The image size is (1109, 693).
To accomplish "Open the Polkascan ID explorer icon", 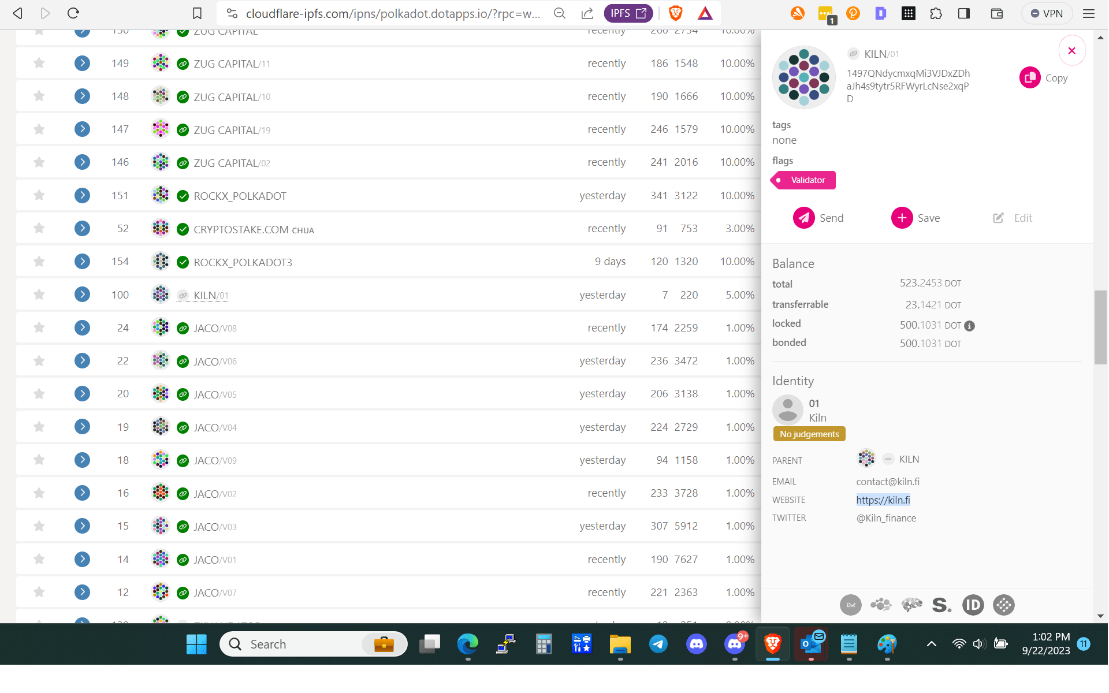I will pos(973,605).
